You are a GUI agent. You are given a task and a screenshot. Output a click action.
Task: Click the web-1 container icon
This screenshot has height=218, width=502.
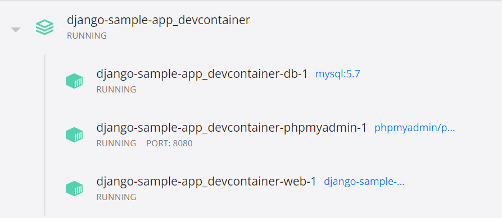[x=74, y=188]
